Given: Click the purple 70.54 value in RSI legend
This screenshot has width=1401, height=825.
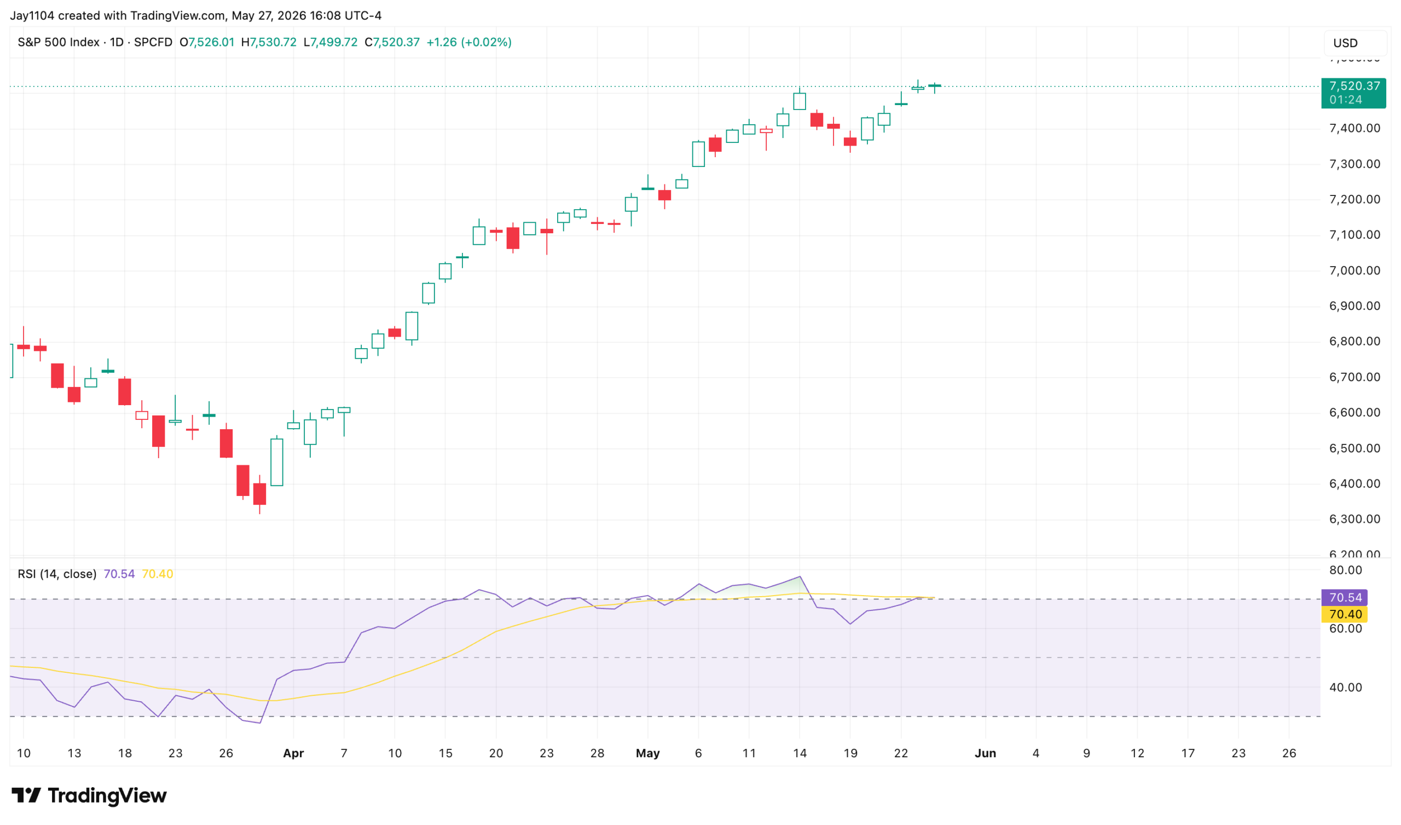Looking at the screenshot, I should 119,574.
